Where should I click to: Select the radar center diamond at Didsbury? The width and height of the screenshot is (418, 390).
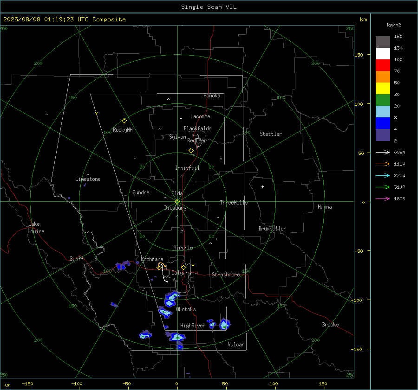[x=177, y=202]
